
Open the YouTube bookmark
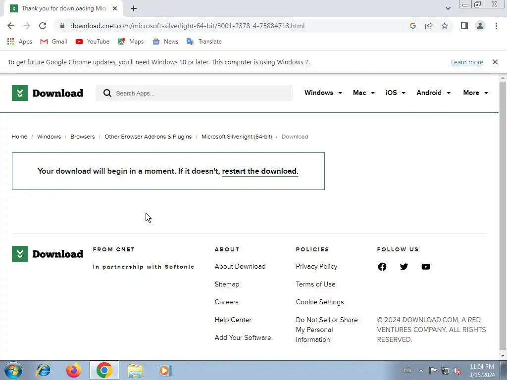pyautogui.click(x=92, y=42)
